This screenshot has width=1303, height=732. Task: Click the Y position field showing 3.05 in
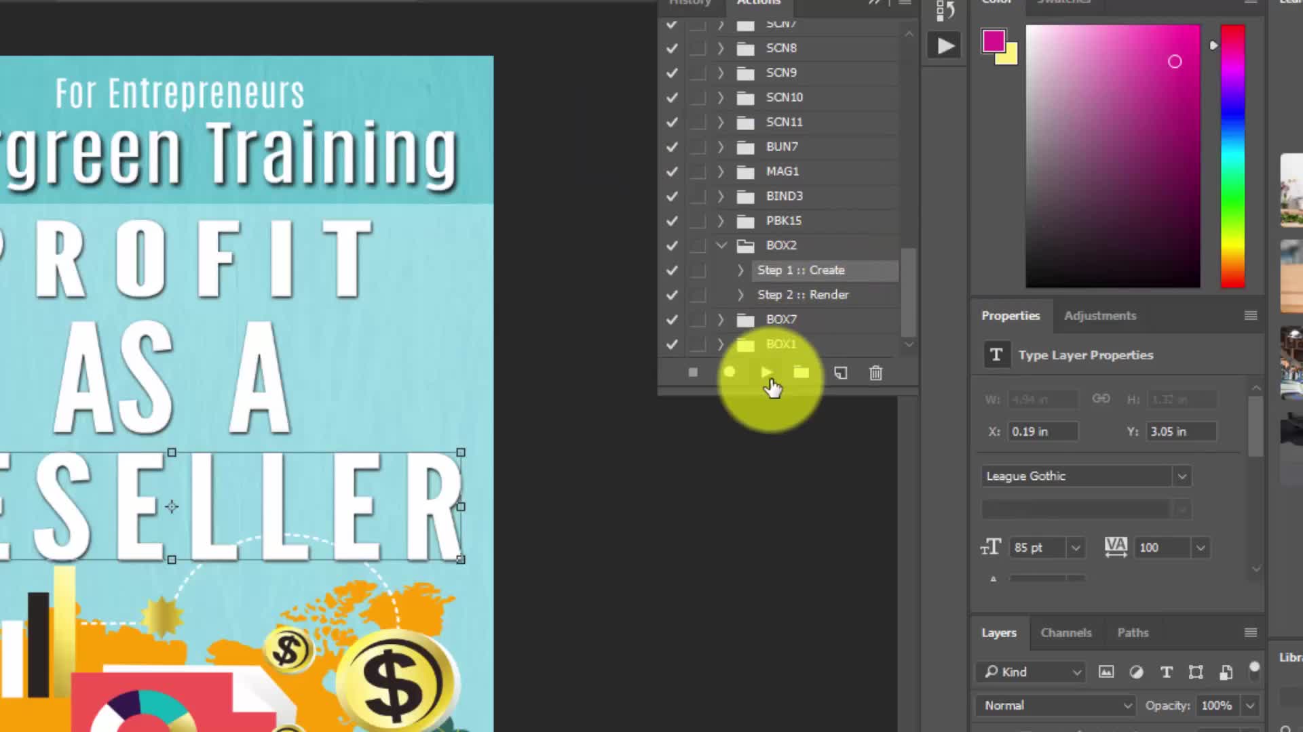[x=1182, y=432]
